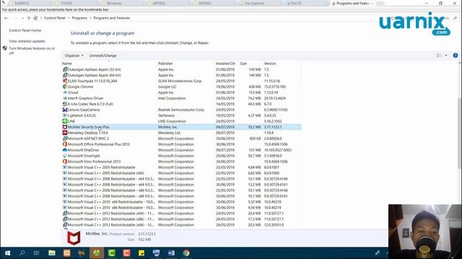Switch to the Windows tab
Screen dimensions: 462x259
point(114,3)
